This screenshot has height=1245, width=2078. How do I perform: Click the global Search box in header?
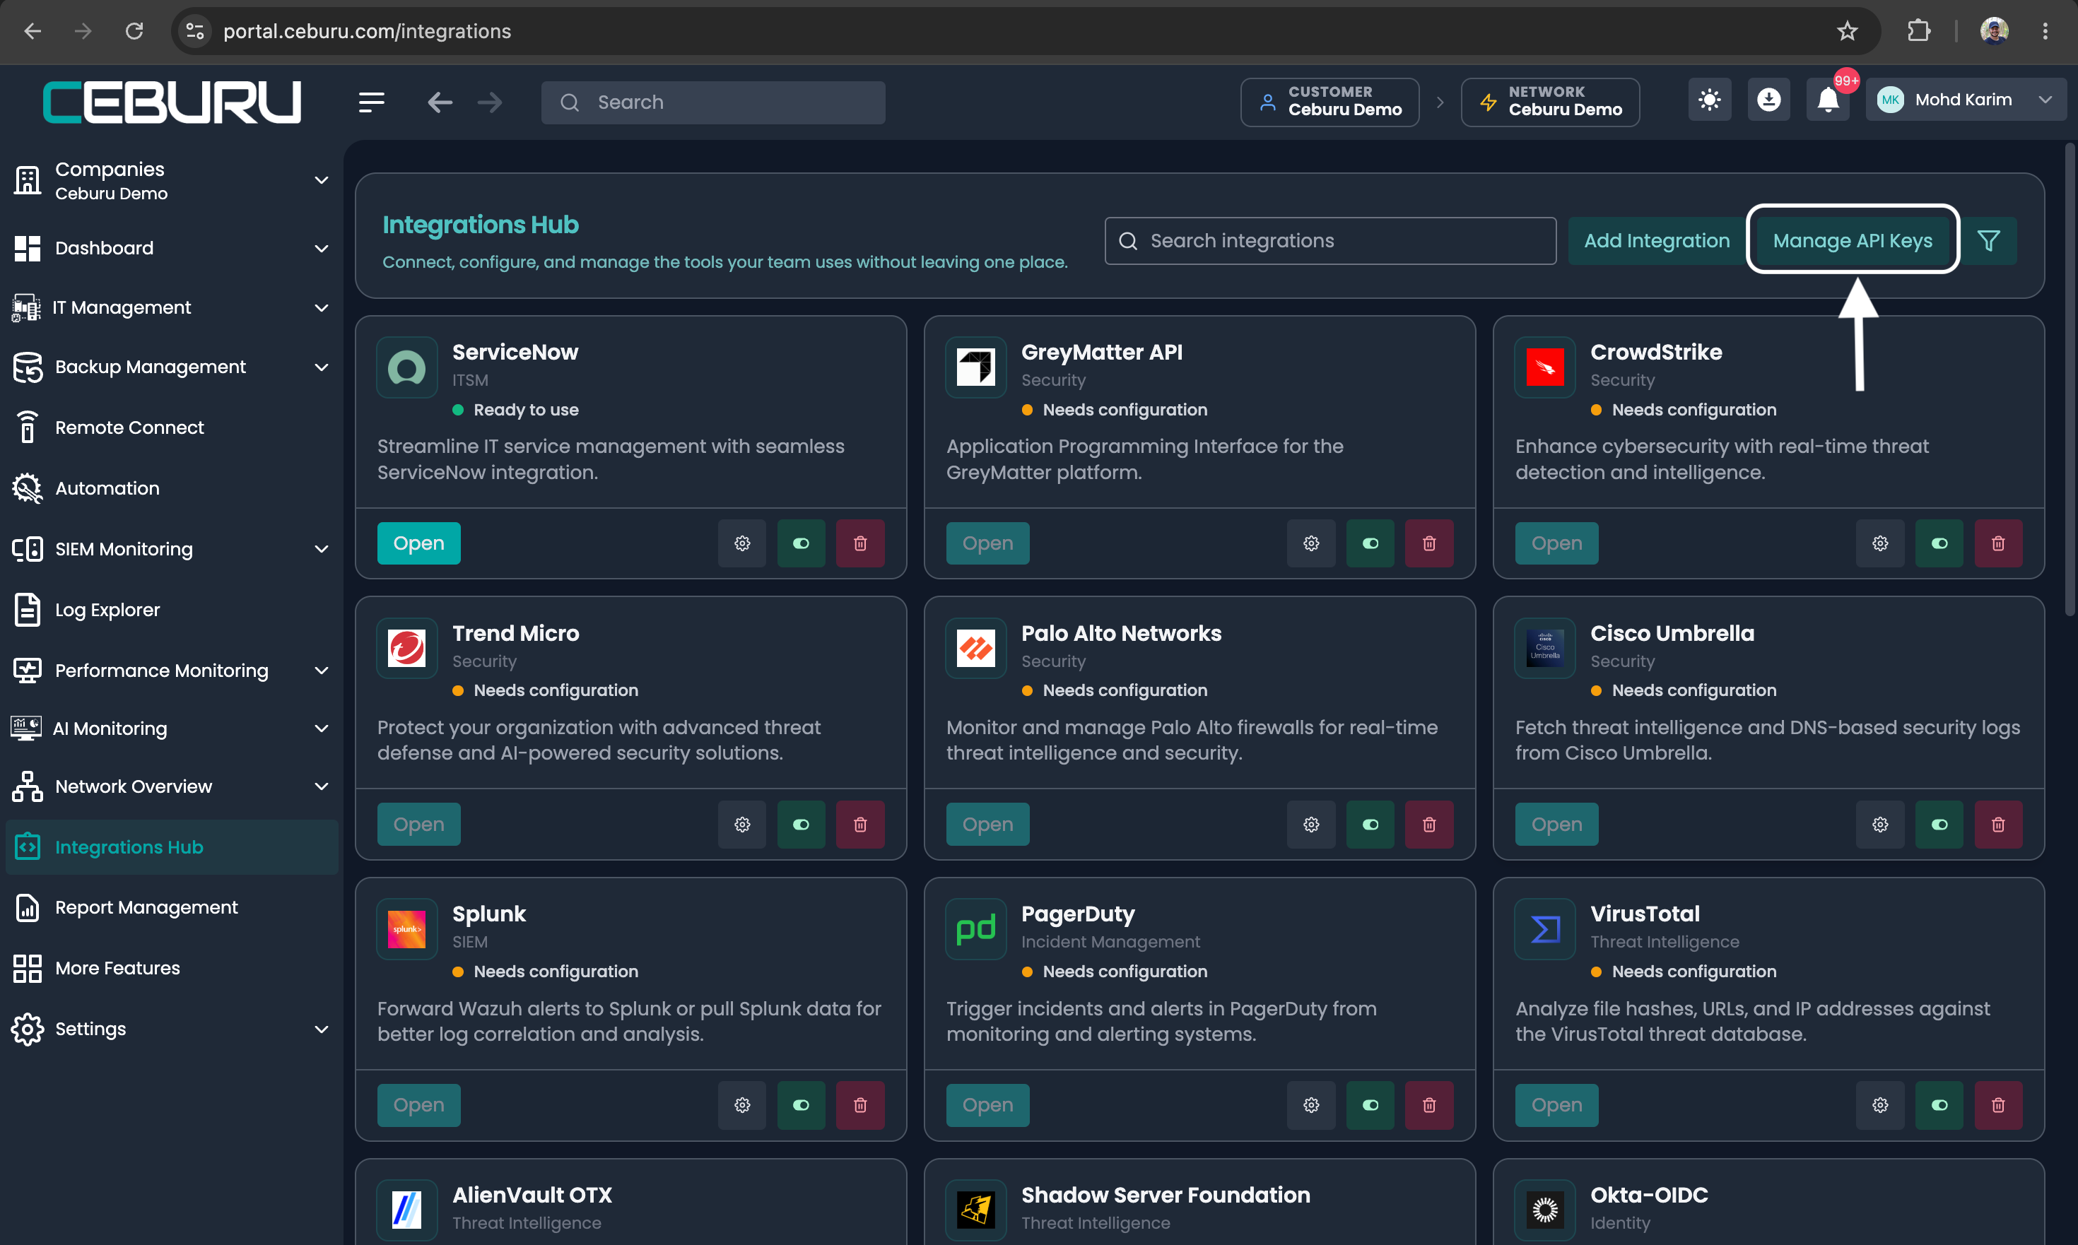pyautogui.click(x=712, y=102)
